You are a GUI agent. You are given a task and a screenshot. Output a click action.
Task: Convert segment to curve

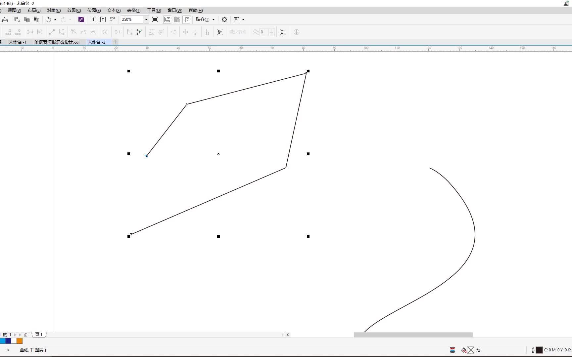click(62, 32)
